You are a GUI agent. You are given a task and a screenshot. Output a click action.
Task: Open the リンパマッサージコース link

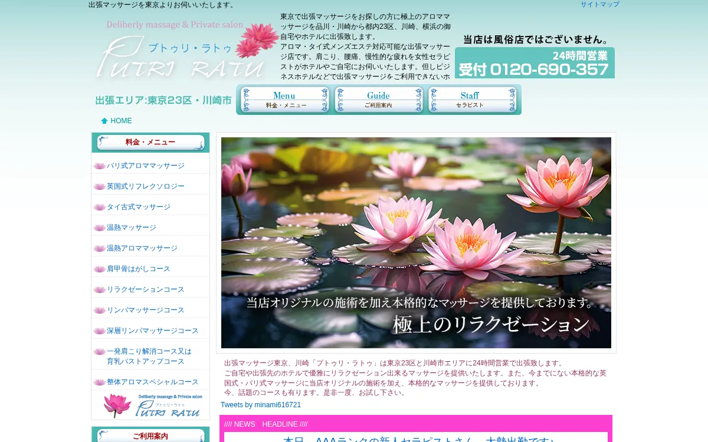pos(146,310)
